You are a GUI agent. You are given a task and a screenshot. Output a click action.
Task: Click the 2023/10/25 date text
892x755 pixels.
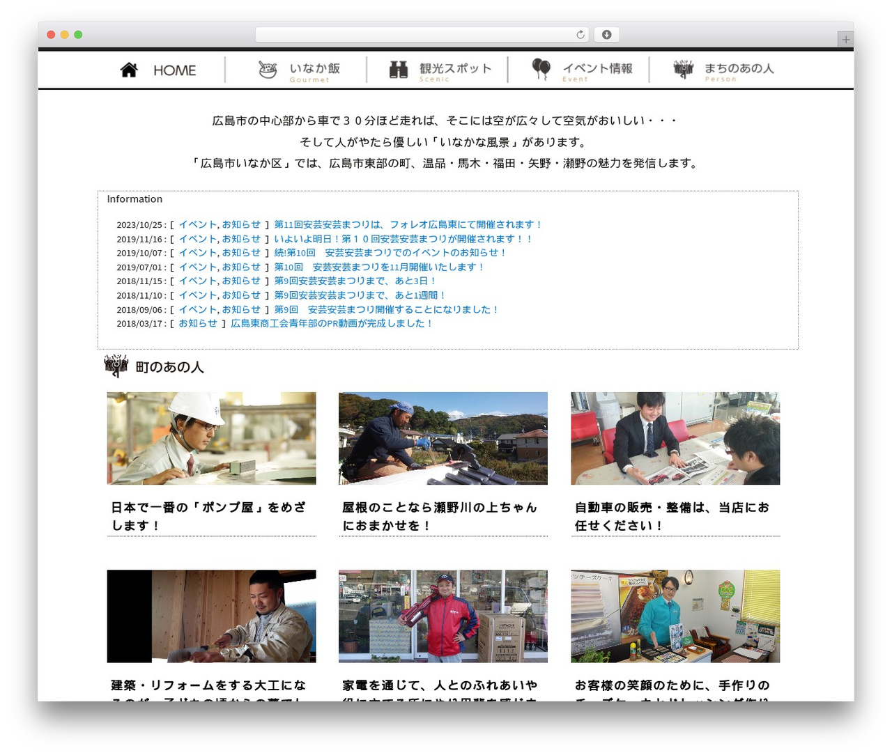[139, 225]
